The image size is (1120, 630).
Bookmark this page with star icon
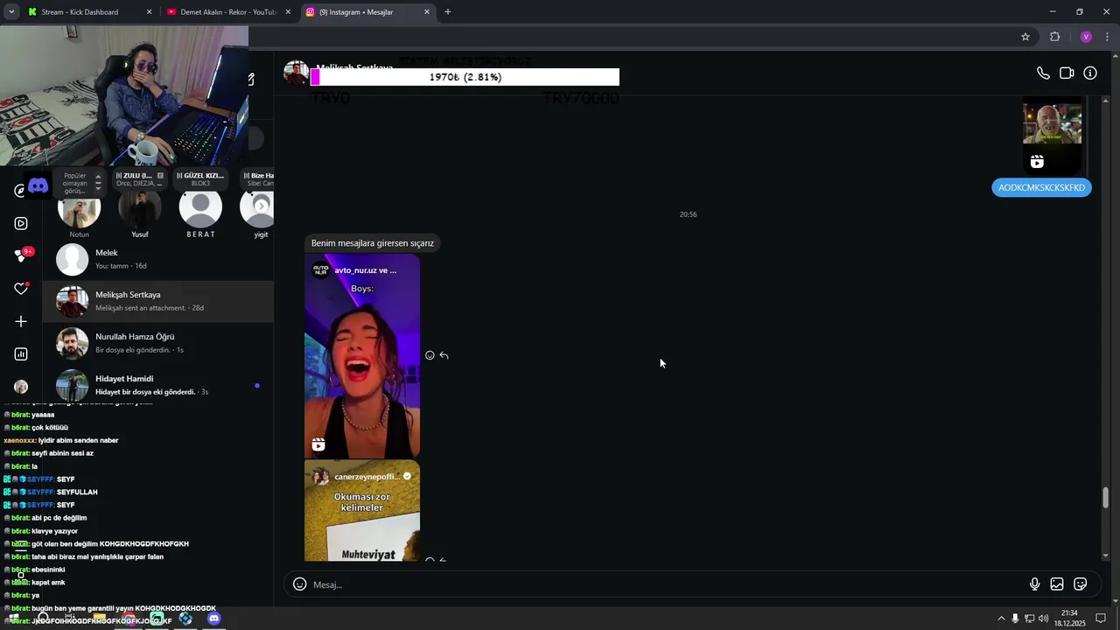pos(1025,37)
